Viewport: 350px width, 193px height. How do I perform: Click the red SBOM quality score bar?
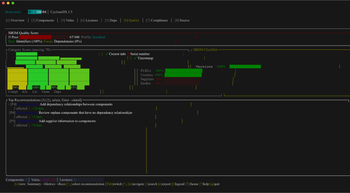pos(35,37)
